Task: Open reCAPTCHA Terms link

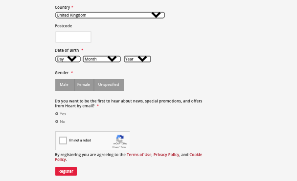Action: 123,147
